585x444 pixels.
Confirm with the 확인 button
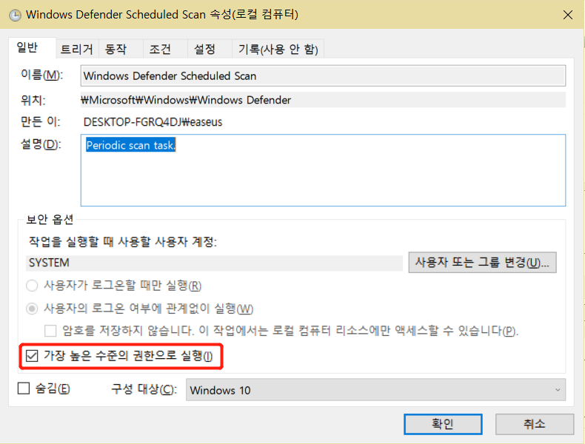tap(443, 424)
